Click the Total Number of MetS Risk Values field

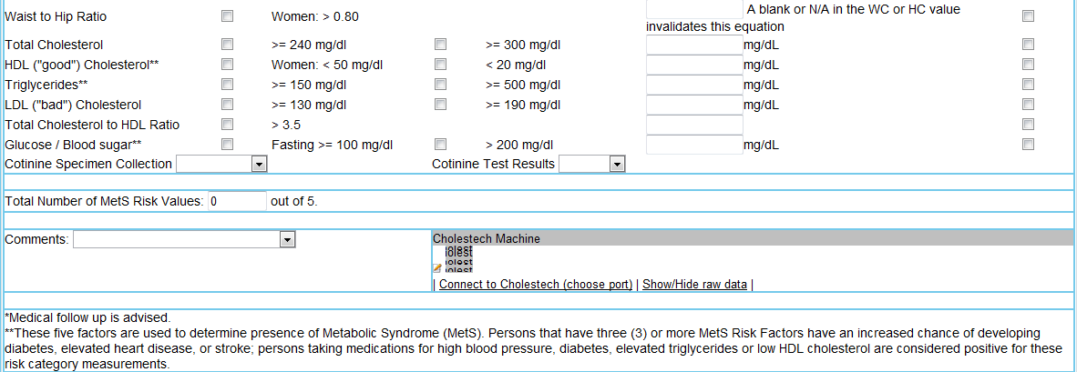[237, 201]
